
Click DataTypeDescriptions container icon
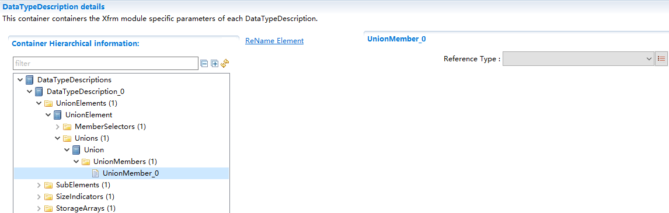click(29, 80)
